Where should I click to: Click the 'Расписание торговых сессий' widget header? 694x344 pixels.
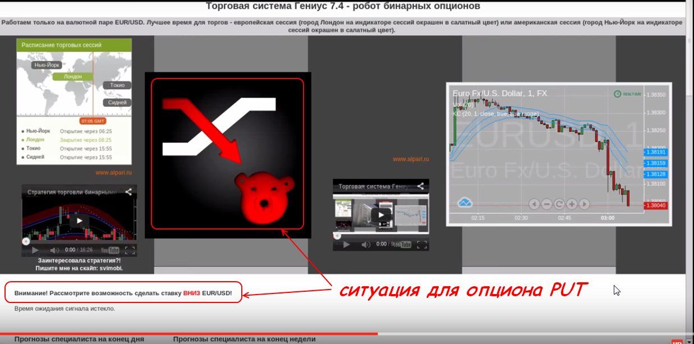pos(74,45)
